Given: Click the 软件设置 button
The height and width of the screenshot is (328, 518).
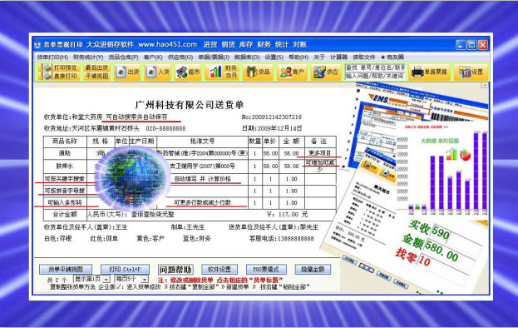Looking at the screenshot, I should click(220, 270).
